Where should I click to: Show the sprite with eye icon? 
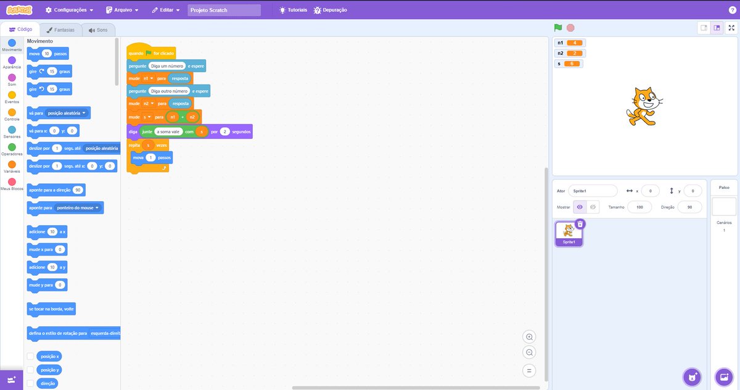pos(579,207)
